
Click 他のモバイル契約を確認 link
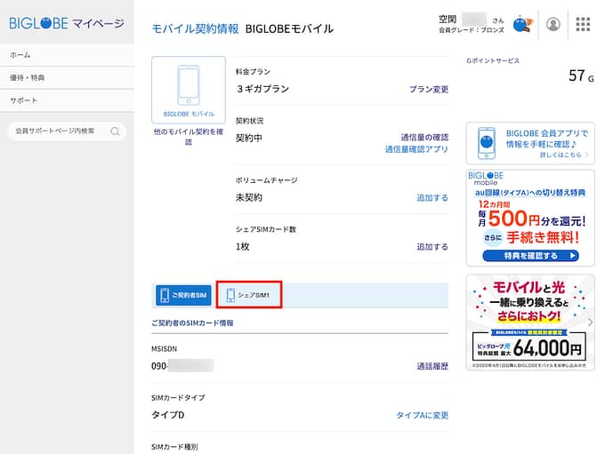pyautogui.click(x=189, y=137)
